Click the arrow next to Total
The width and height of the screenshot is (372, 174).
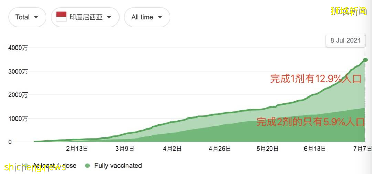point(36,17)
